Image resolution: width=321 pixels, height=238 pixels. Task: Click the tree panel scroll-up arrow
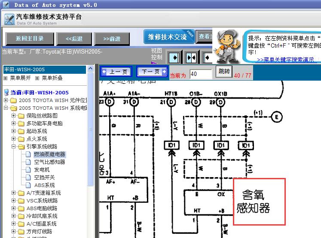tap(91, 69)
